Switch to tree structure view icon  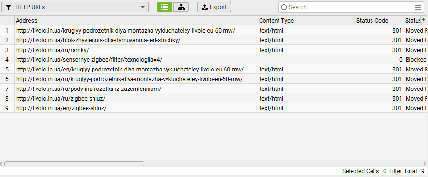point(181,7)
